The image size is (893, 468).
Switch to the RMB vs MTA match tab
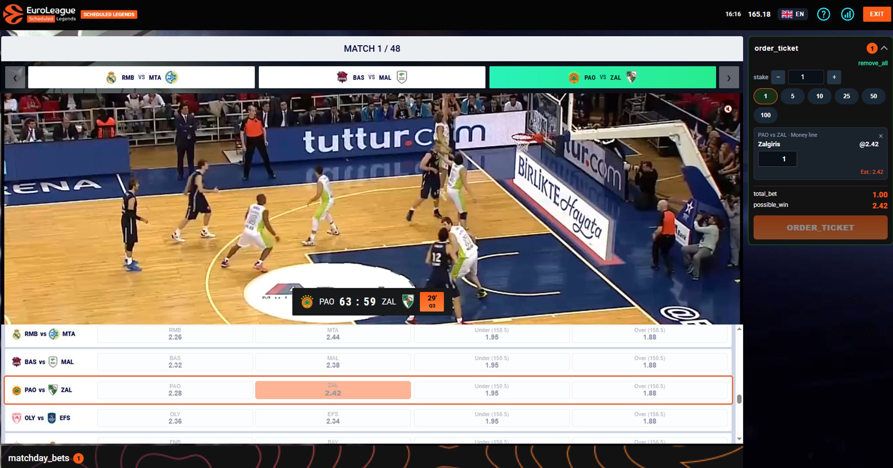click(141, 77)
